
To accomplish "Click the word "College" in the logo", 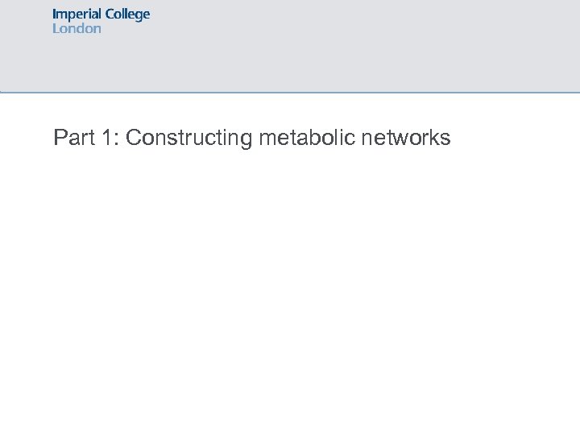I will pos(127,14).
